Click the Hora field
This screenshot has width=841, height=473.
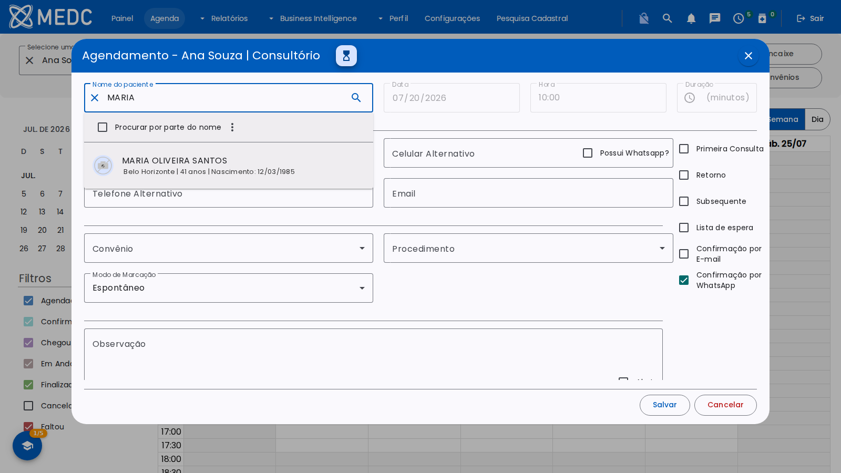[x=598, y=98]
